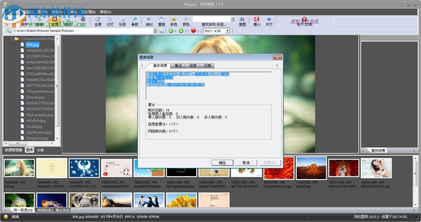Open 参数 settings wrench icon
Viewport: 421px width, 222px height.
point(135,21)
